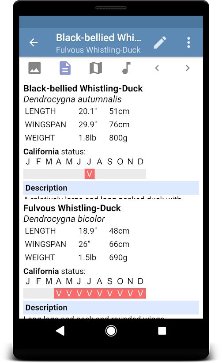Tap Black-bellied Whi... title in header
This screenshot has width=222, height=363.
tap(98, 38)
